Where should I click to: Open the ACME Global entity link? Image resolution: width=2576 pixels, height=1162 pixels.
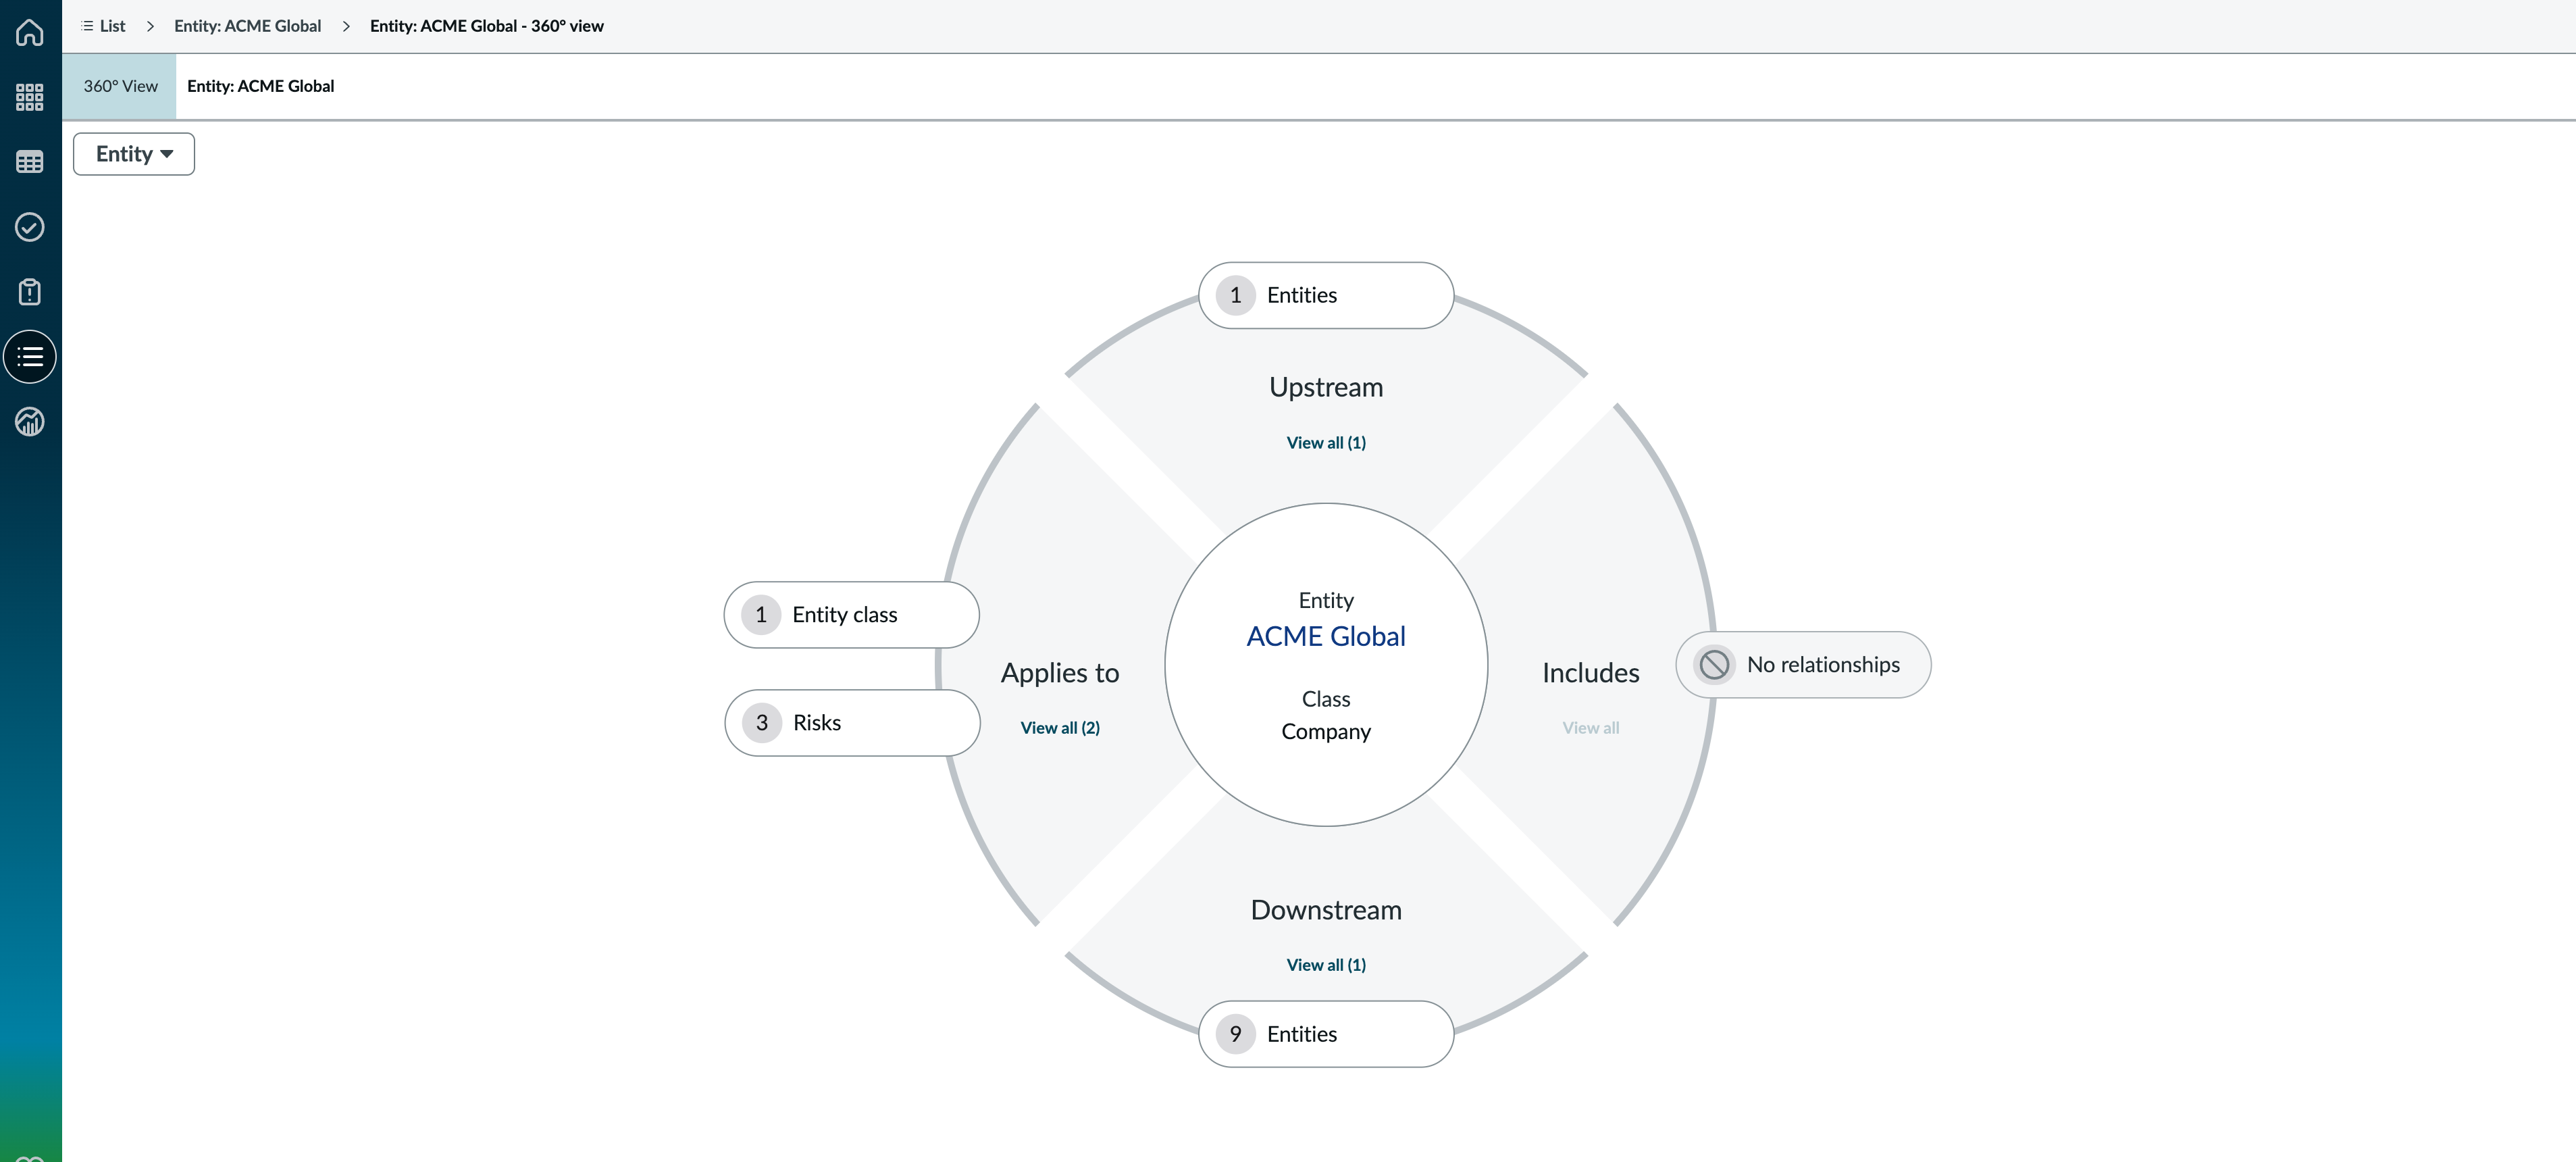click(x=1326, y=636)
